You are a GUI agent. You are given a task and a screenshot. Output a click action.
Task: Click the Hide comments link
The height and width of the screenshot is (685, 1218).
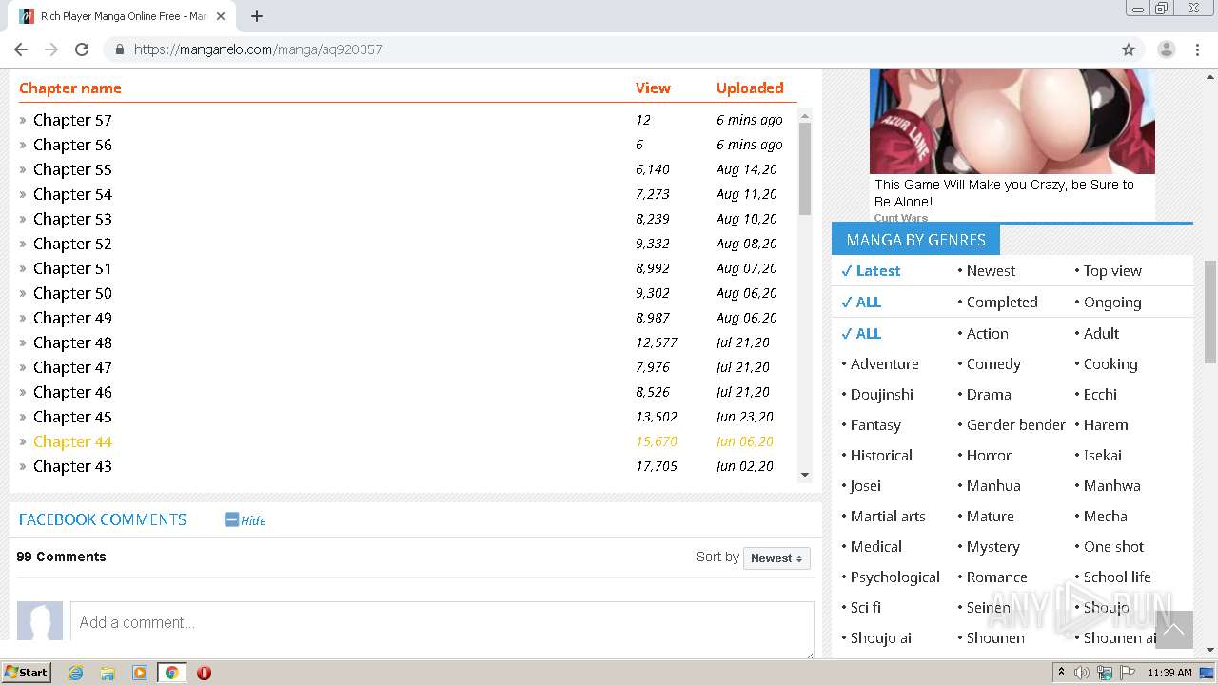[x=253, y=520]
